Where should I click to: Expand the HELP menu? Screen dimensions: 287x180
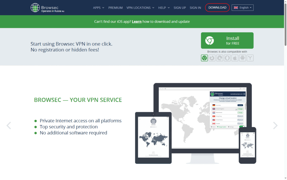164,8
